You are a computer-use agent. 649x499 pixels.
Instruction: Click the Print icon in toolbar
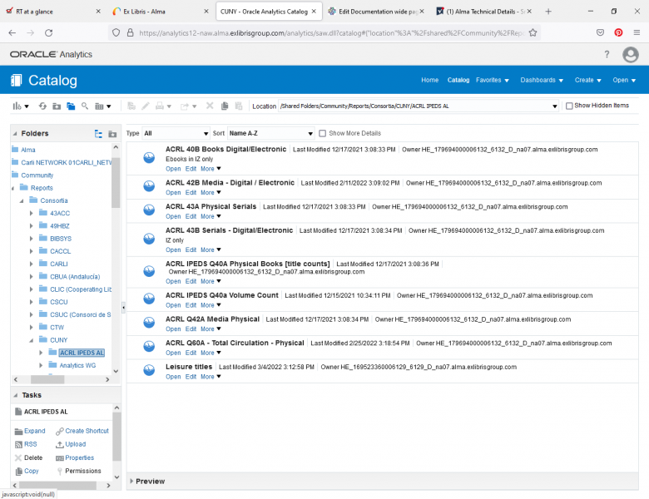click(x=163, y=106)
